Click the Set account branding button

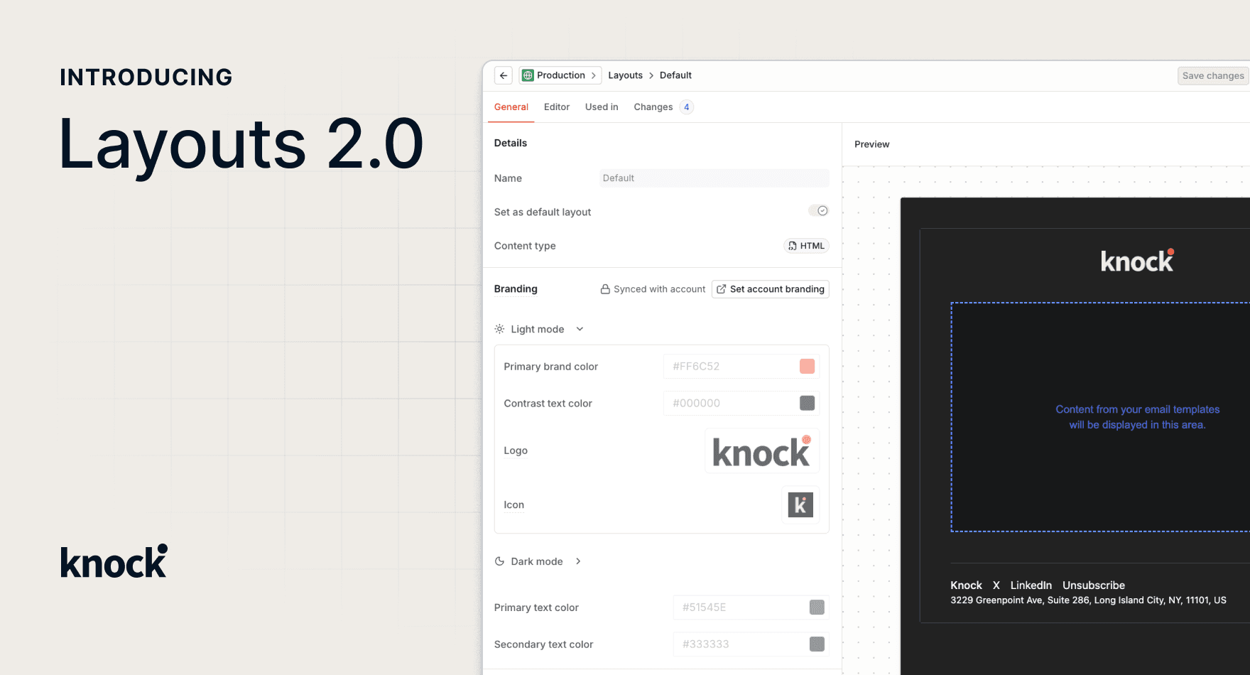coord(771,289)
